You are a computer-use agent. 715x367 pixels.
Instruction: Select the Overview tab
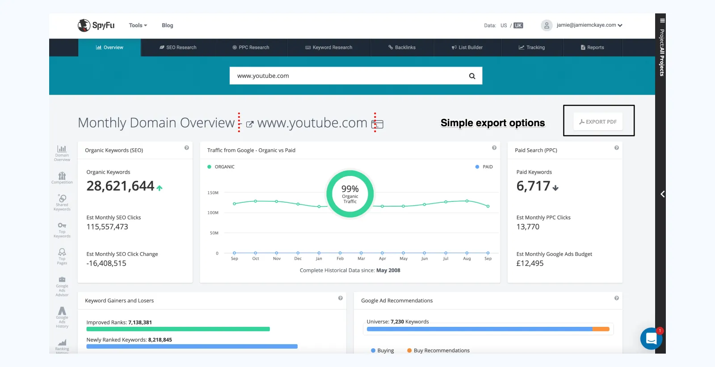[109, 47]
